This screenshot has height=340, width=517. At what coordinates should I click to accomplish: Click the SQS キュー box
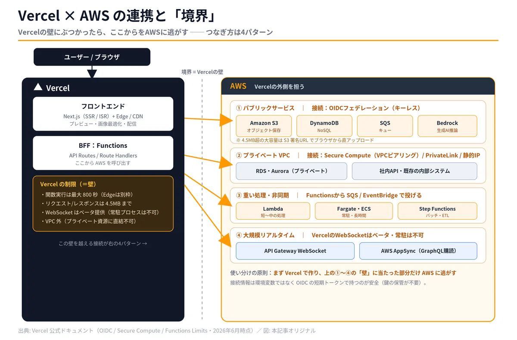pyautogui.click(x=385, y=126)
